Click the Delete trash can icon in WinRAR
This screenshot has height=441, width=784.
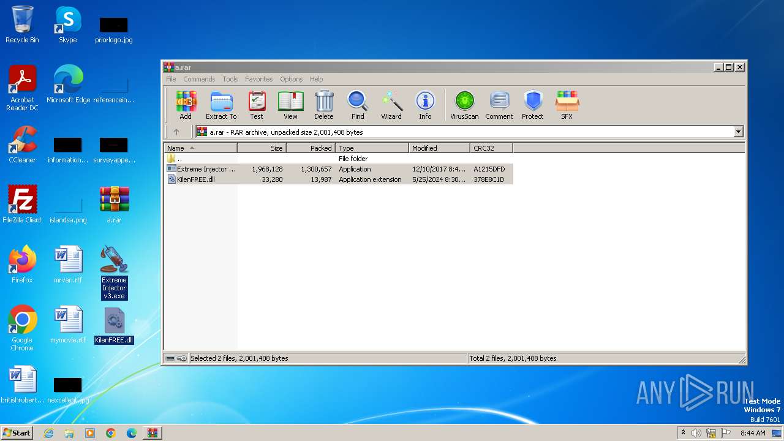pos(324,105)
